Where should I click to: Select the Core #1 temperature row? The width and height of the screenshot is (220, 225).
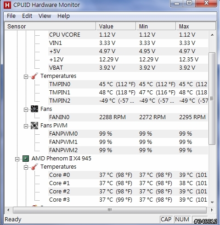pos(128,183)
